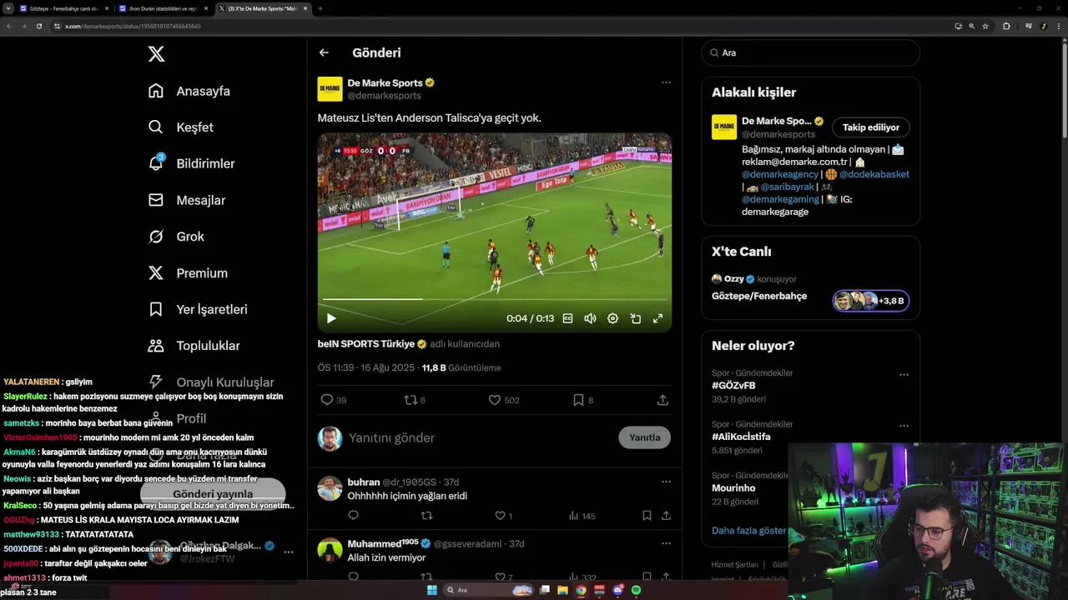Viewport: 1068px width, 600px height.
Task: Bookmark the main post (8 bookmarks)
Action: point(583,400)
